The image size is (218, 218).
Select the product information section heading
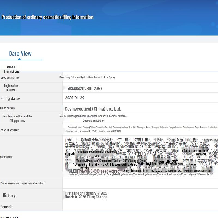coord(11,69)
